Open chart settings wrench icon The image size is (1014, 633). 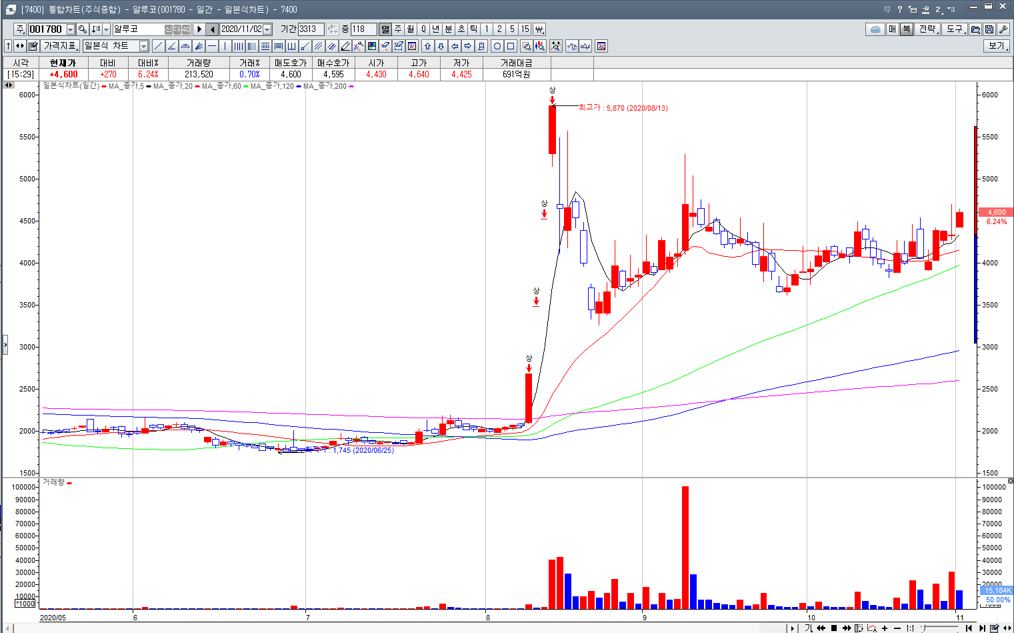1003,29
